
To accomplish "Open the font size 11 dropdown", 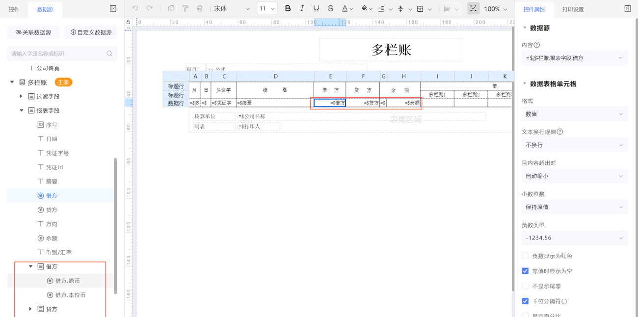I will pyautogui.click(x=267, y=9).
